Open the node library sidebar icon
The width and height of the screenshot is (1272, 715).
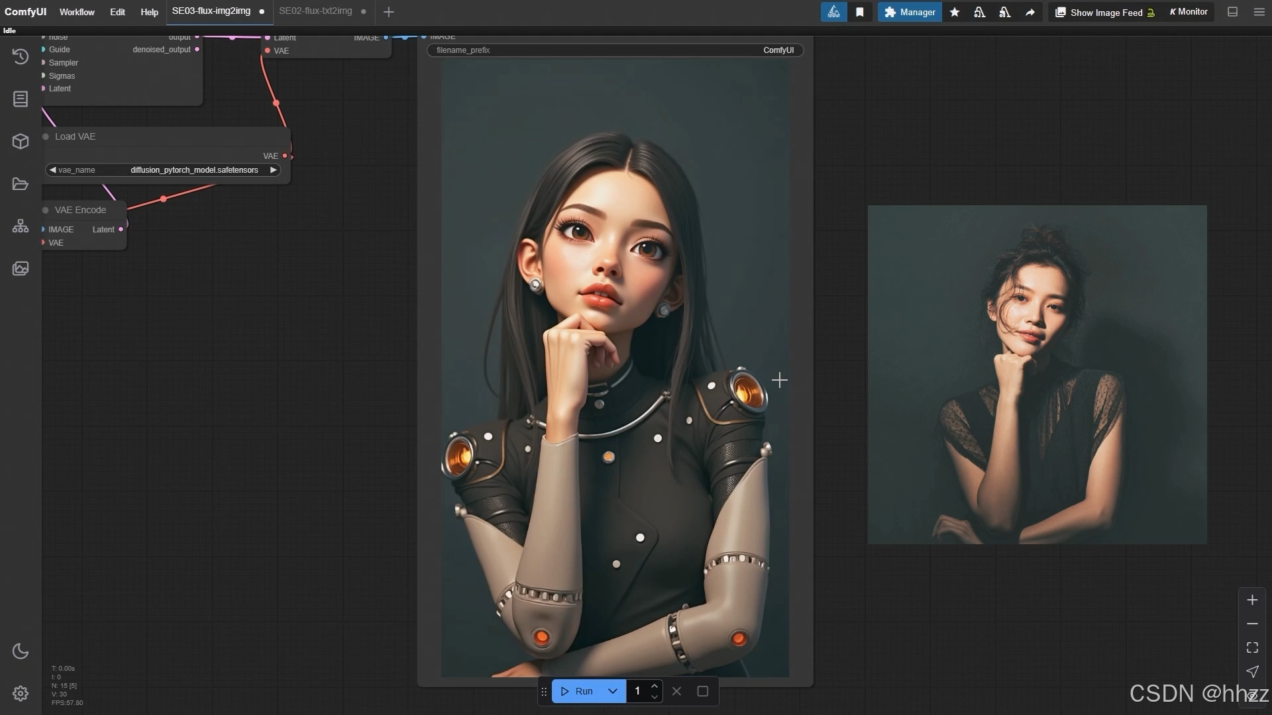[x=21, y=99]
